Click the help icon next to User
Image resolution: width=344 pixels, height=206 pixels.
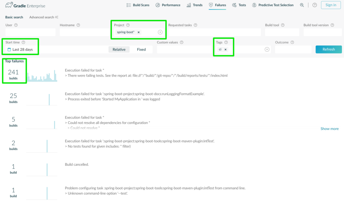[16, 25]
